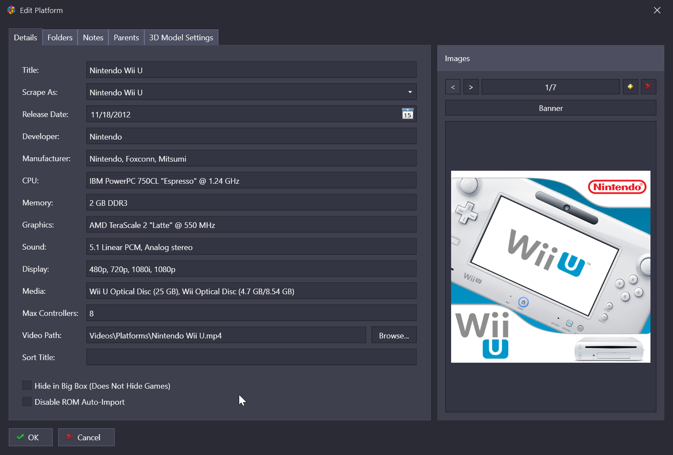The image size is (673, 455).
Task: Switch to the Details tab
Action: [x=26, y=37]
